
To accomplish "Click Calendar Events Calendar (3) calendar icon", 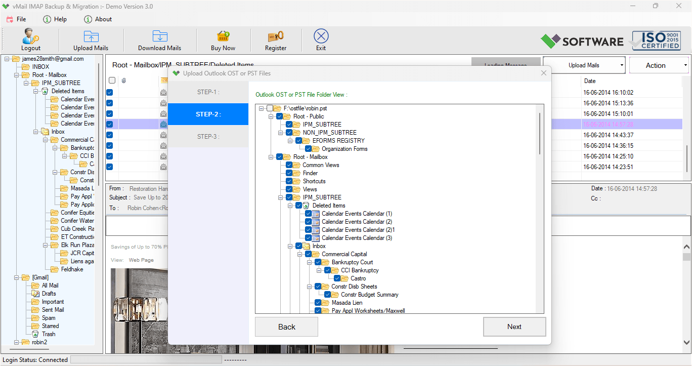I will (316, 238).
